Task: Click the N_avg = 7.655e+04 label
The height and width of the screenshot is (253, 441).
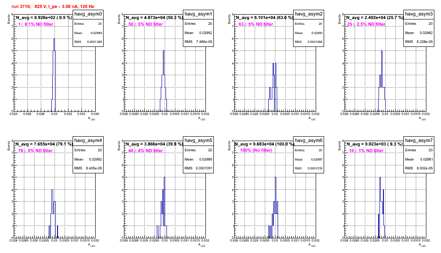Action: [44, 144]
